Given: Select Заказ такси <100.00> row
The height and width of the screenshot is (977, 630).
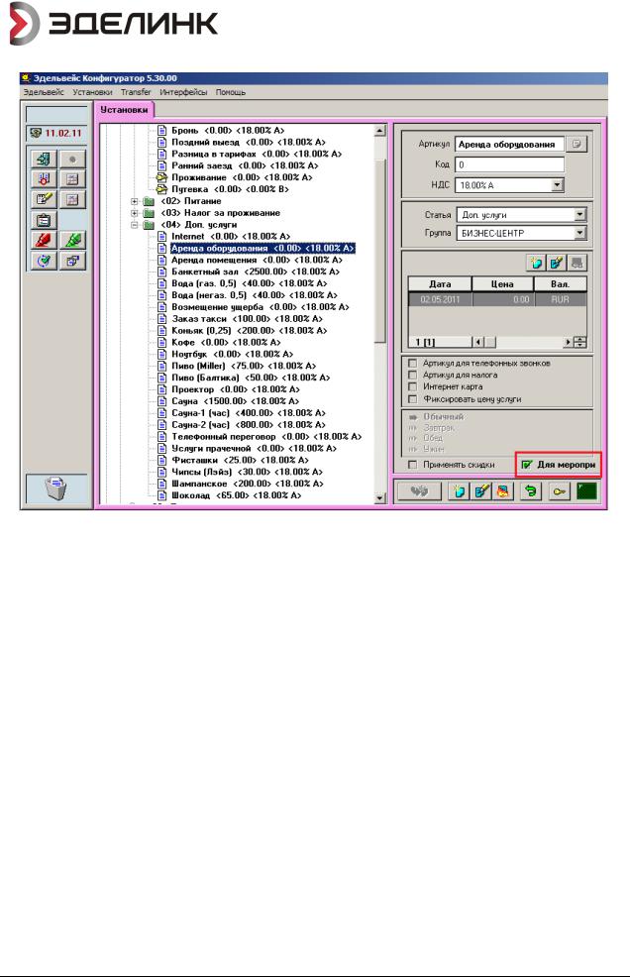Looking at the screenshot, I should pos(247,319).
